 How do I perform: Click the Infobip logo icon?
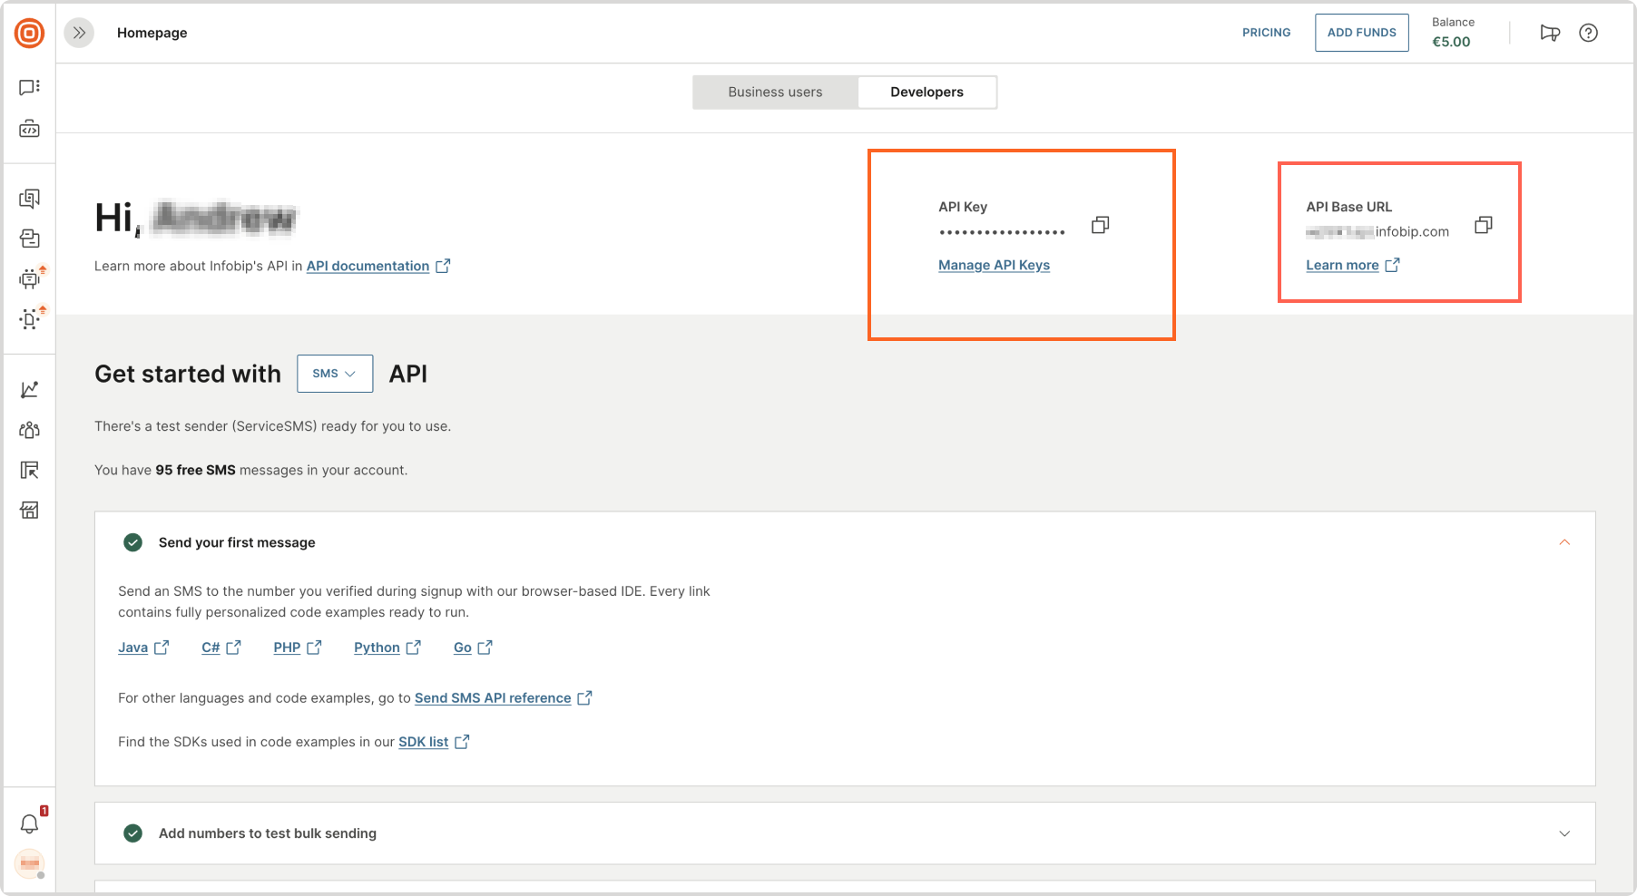tap(29, 34)
